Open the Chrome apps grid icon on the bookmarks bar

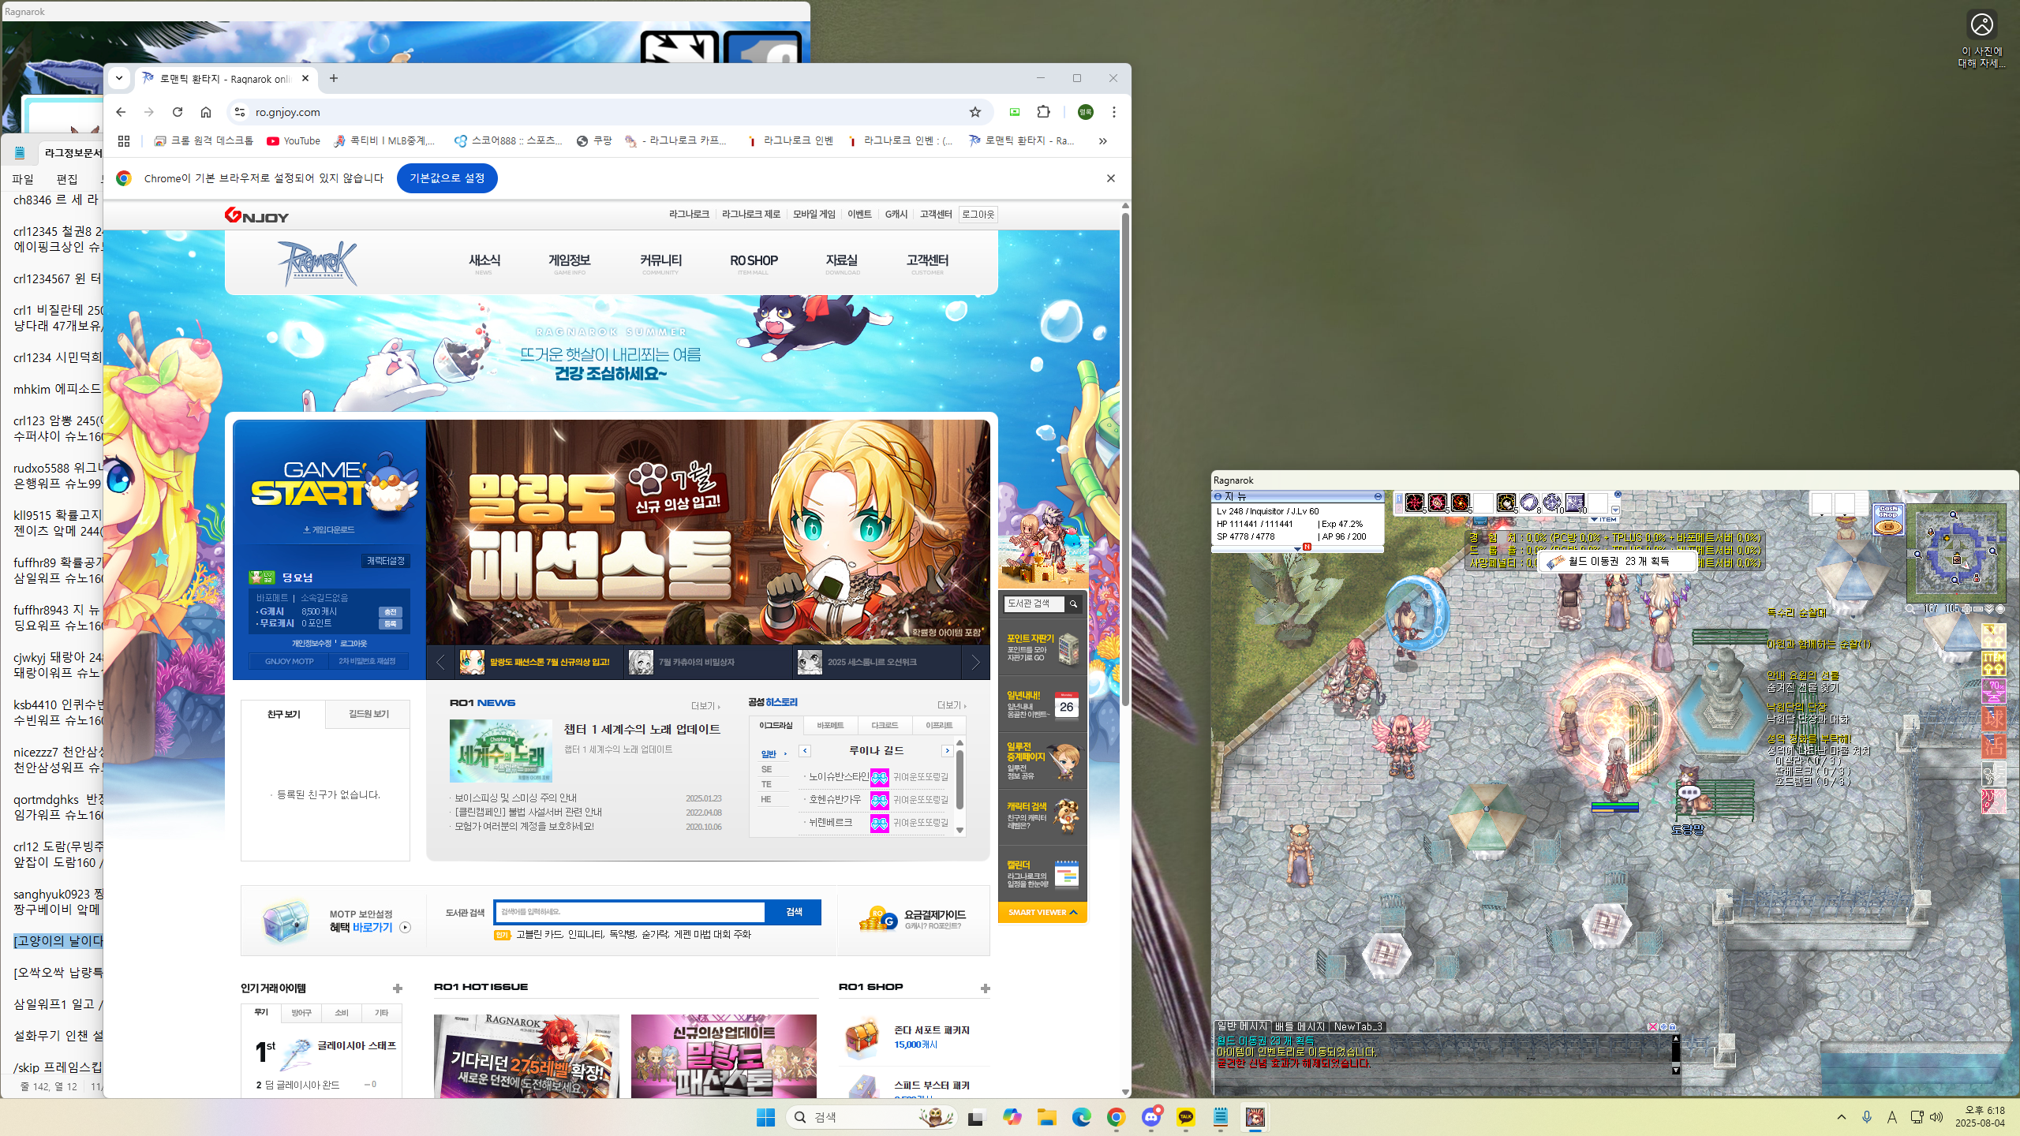pos(124,140)
